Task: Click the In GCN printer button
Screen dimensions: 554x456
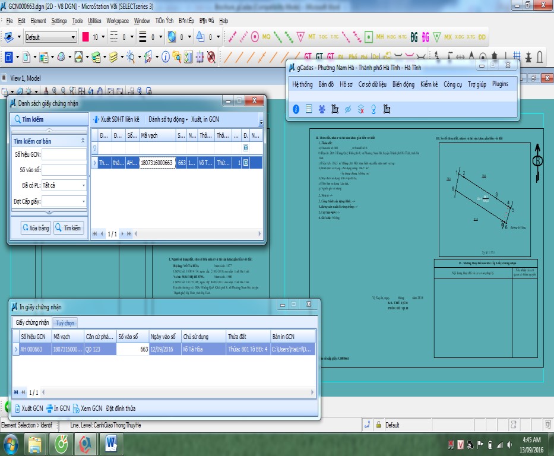Action: click(x=58, y=408)
